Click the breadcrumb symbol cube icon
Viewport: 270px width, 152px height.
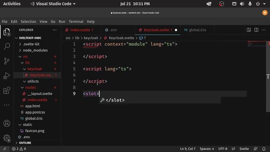141,38
